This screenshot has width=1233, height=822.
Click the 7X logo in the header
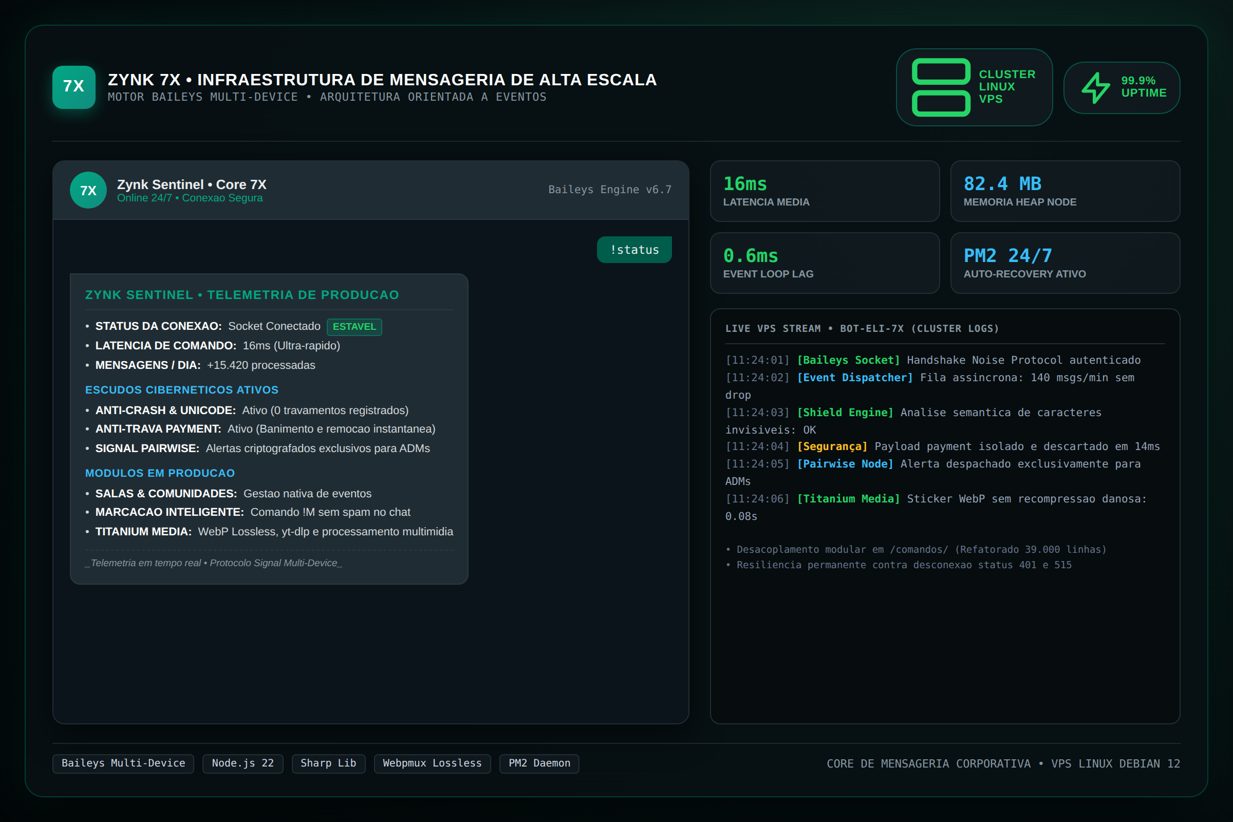click(74, 87)
